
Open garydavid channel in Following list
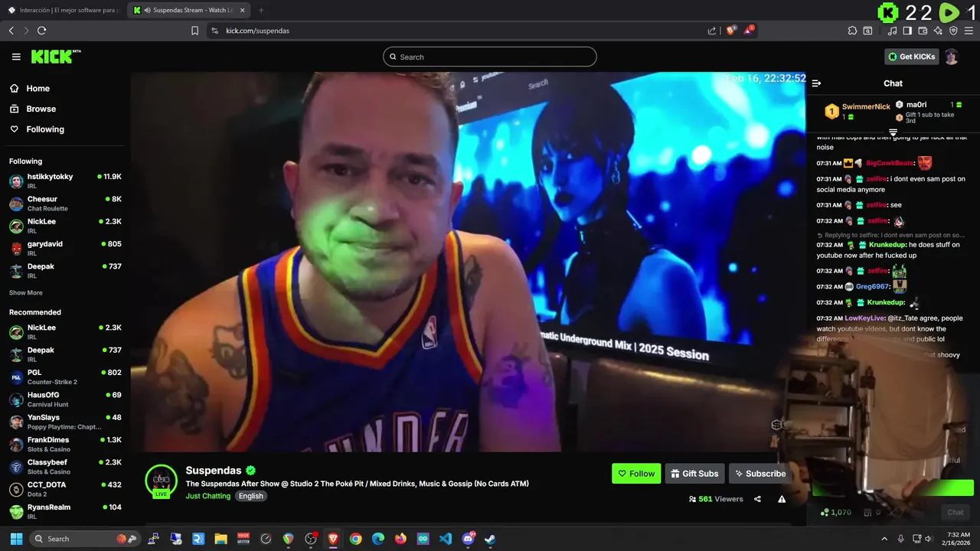(65, 248)
